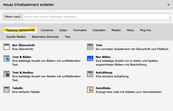Close the Neues Inhaltselement dialog
This screenshot has height=111, width=173.
(x=168, y=5)
